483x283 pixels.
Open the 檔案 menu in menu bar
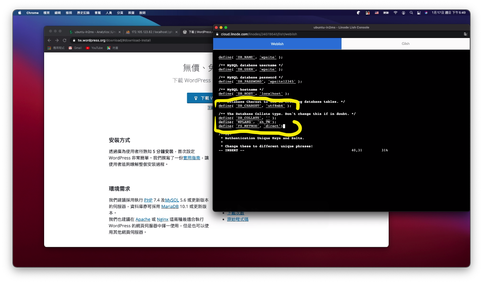point(46,13)
